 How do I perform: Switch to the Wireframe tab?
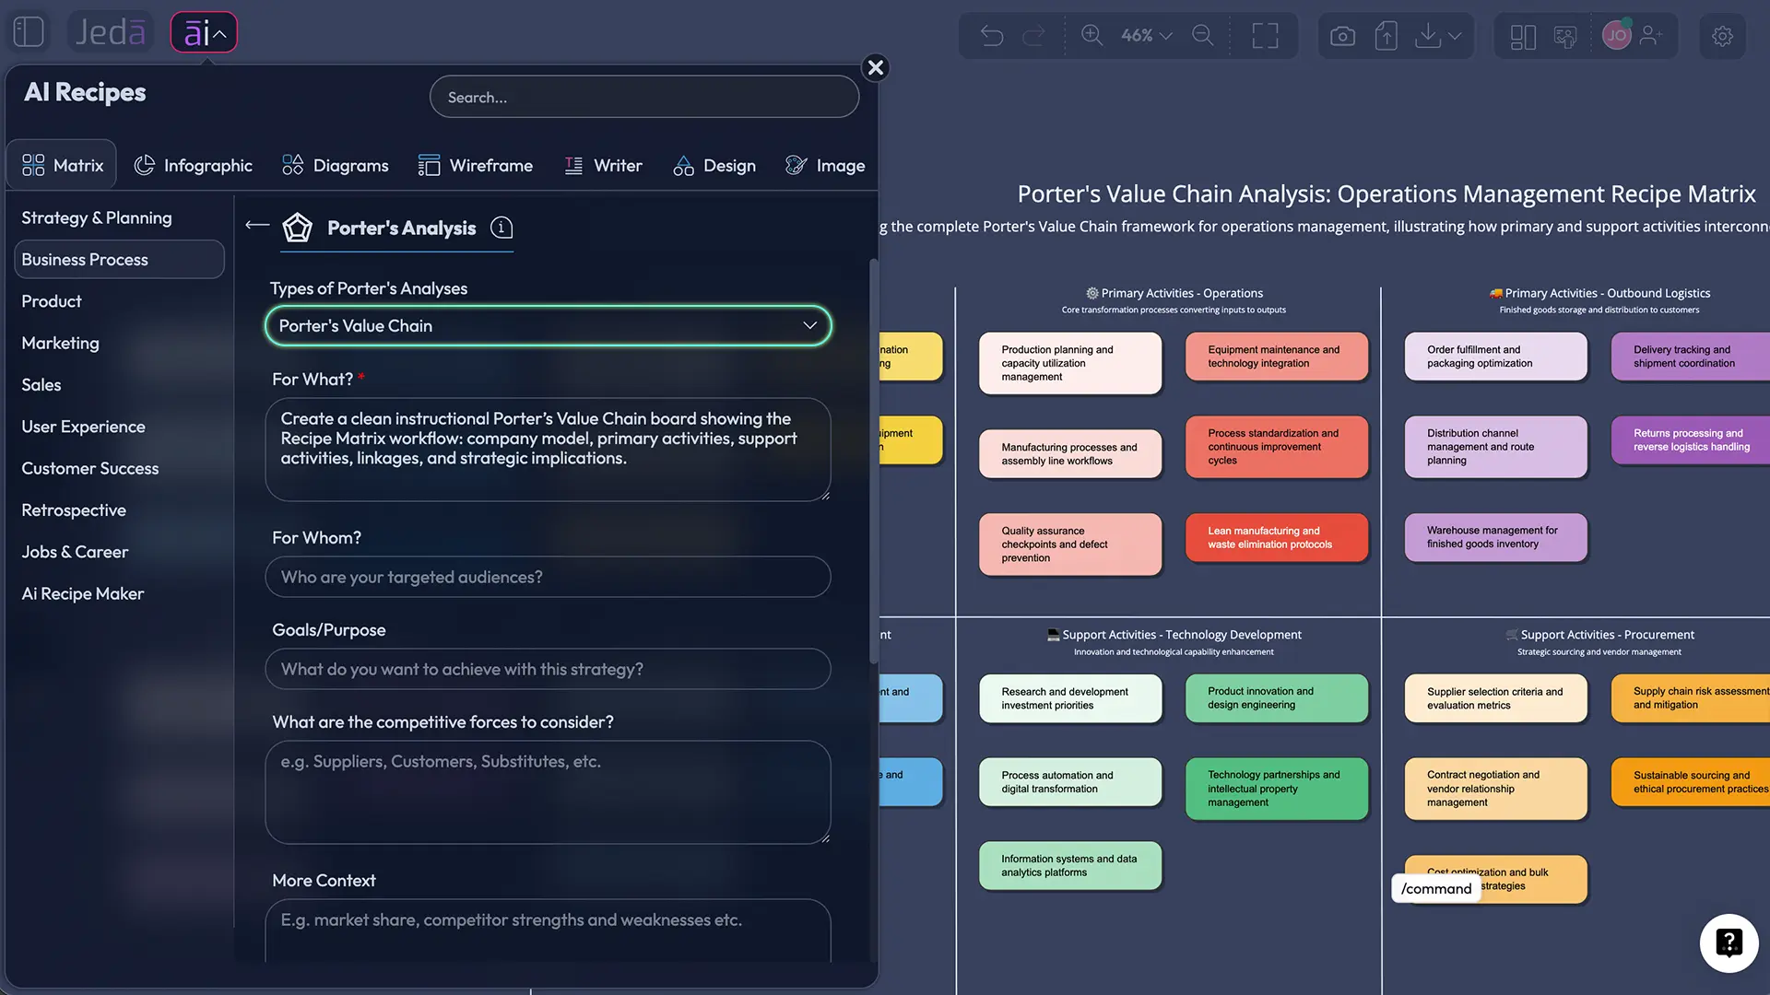tap(476, 165)
